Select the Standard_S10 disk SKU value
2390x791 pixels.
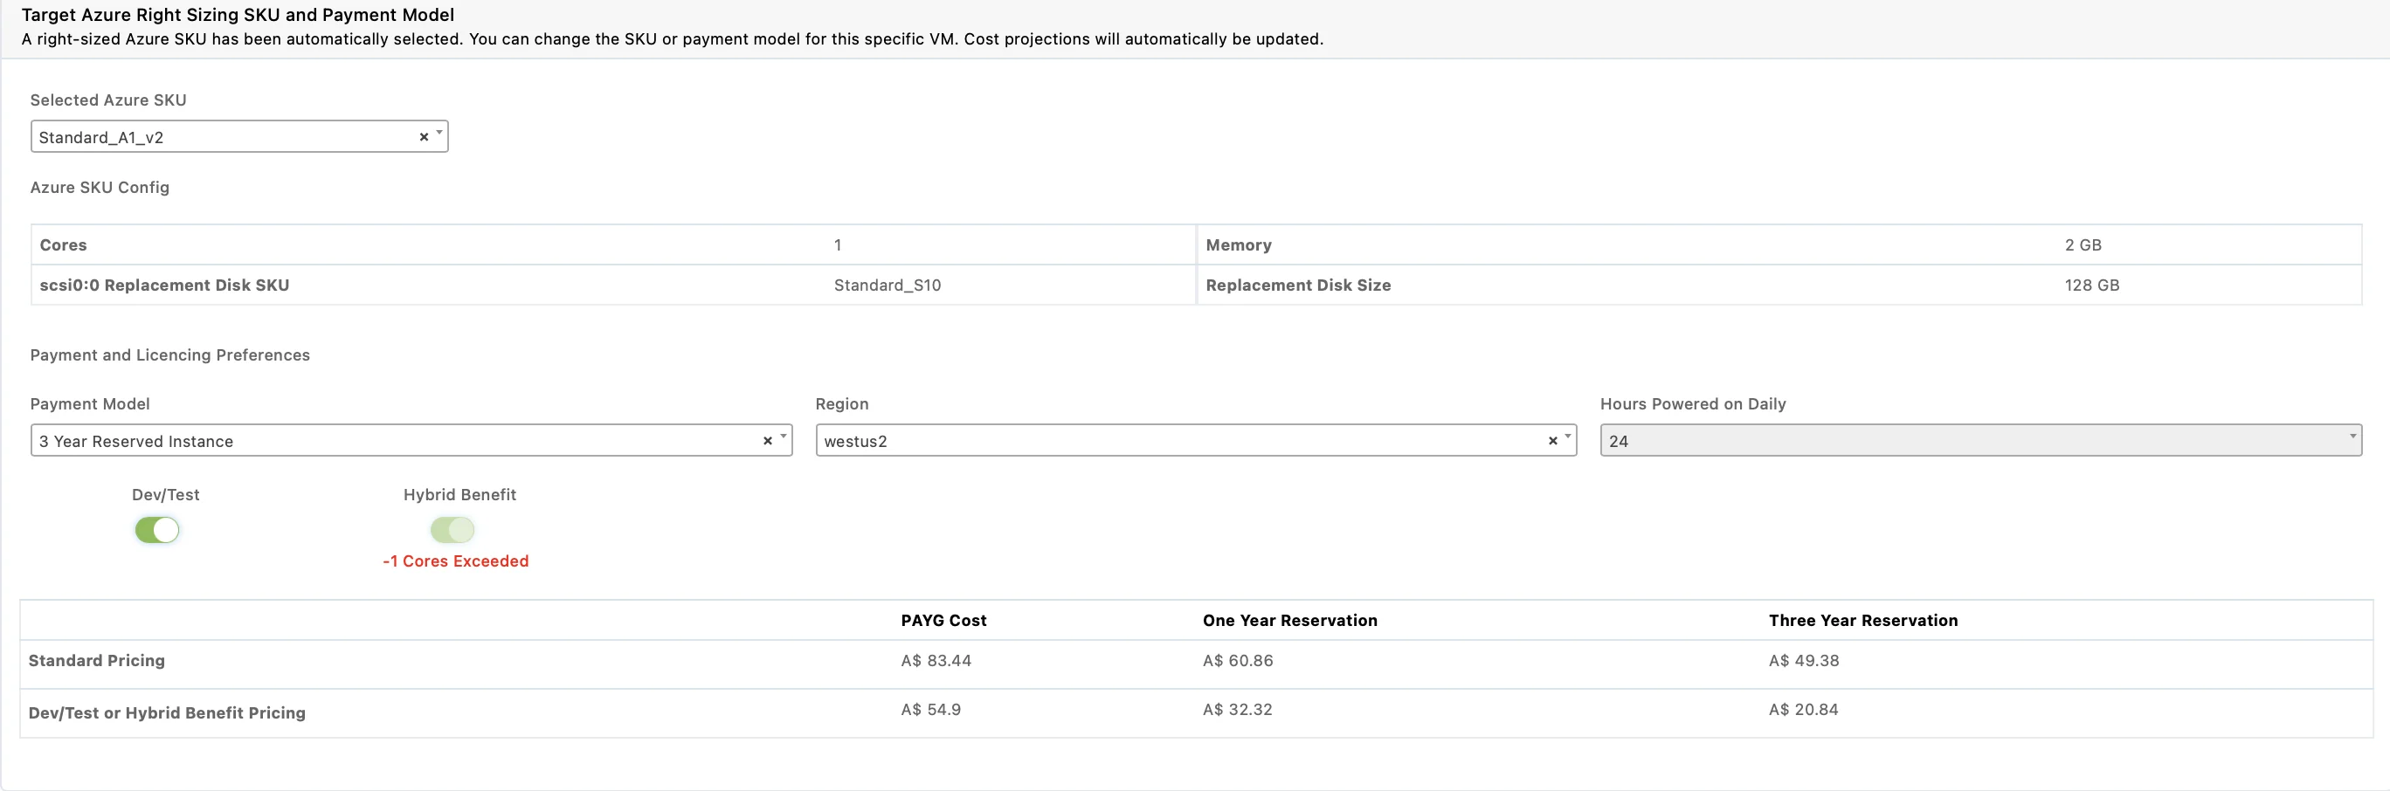(887, 285)
